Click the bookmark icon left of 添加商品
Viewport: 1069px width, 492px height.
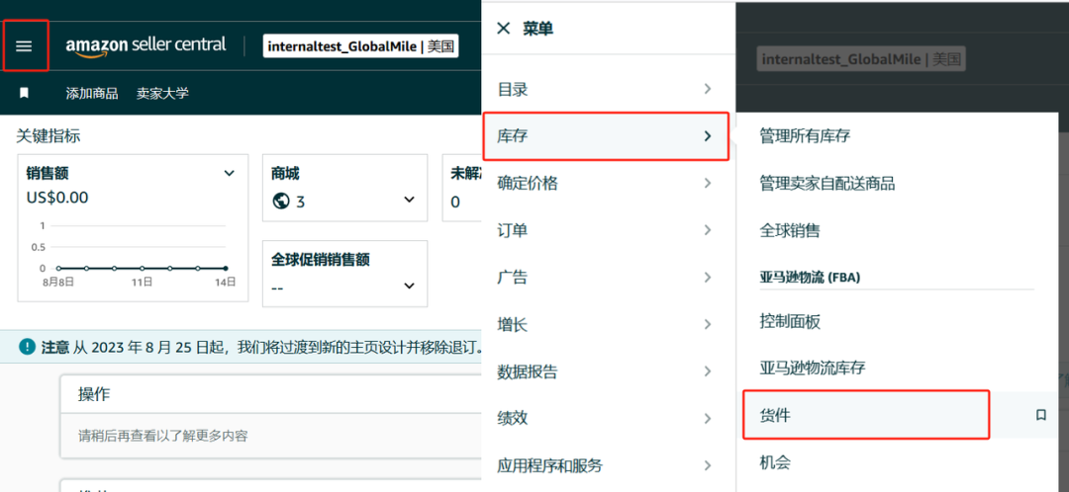point(24,93)
